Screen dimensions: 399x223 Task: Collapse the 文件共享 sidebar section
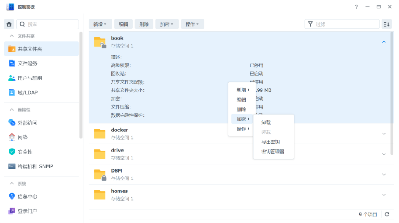(12, 36)
